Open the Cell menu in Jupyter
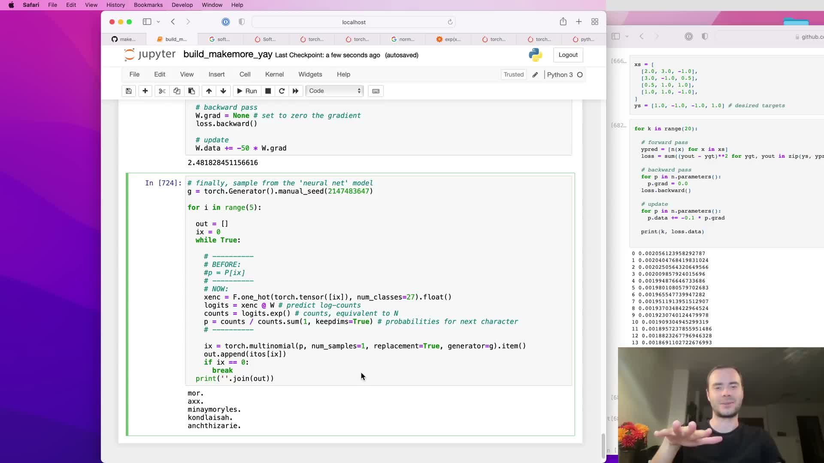 [x=245, y=74]
